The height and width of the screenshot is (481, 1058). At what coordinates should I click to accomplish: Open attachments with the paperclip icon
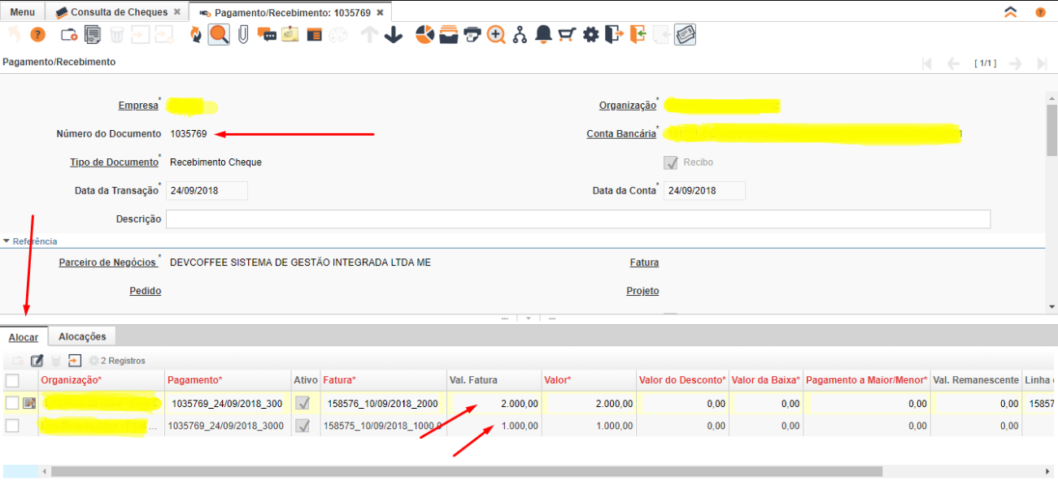click(242, 35)
